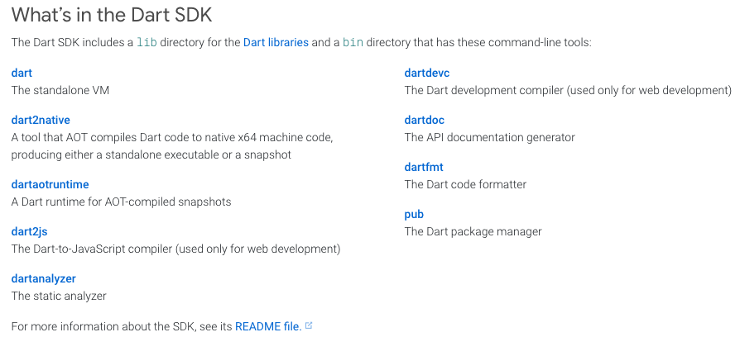Click the 'bin' code text

353,42
